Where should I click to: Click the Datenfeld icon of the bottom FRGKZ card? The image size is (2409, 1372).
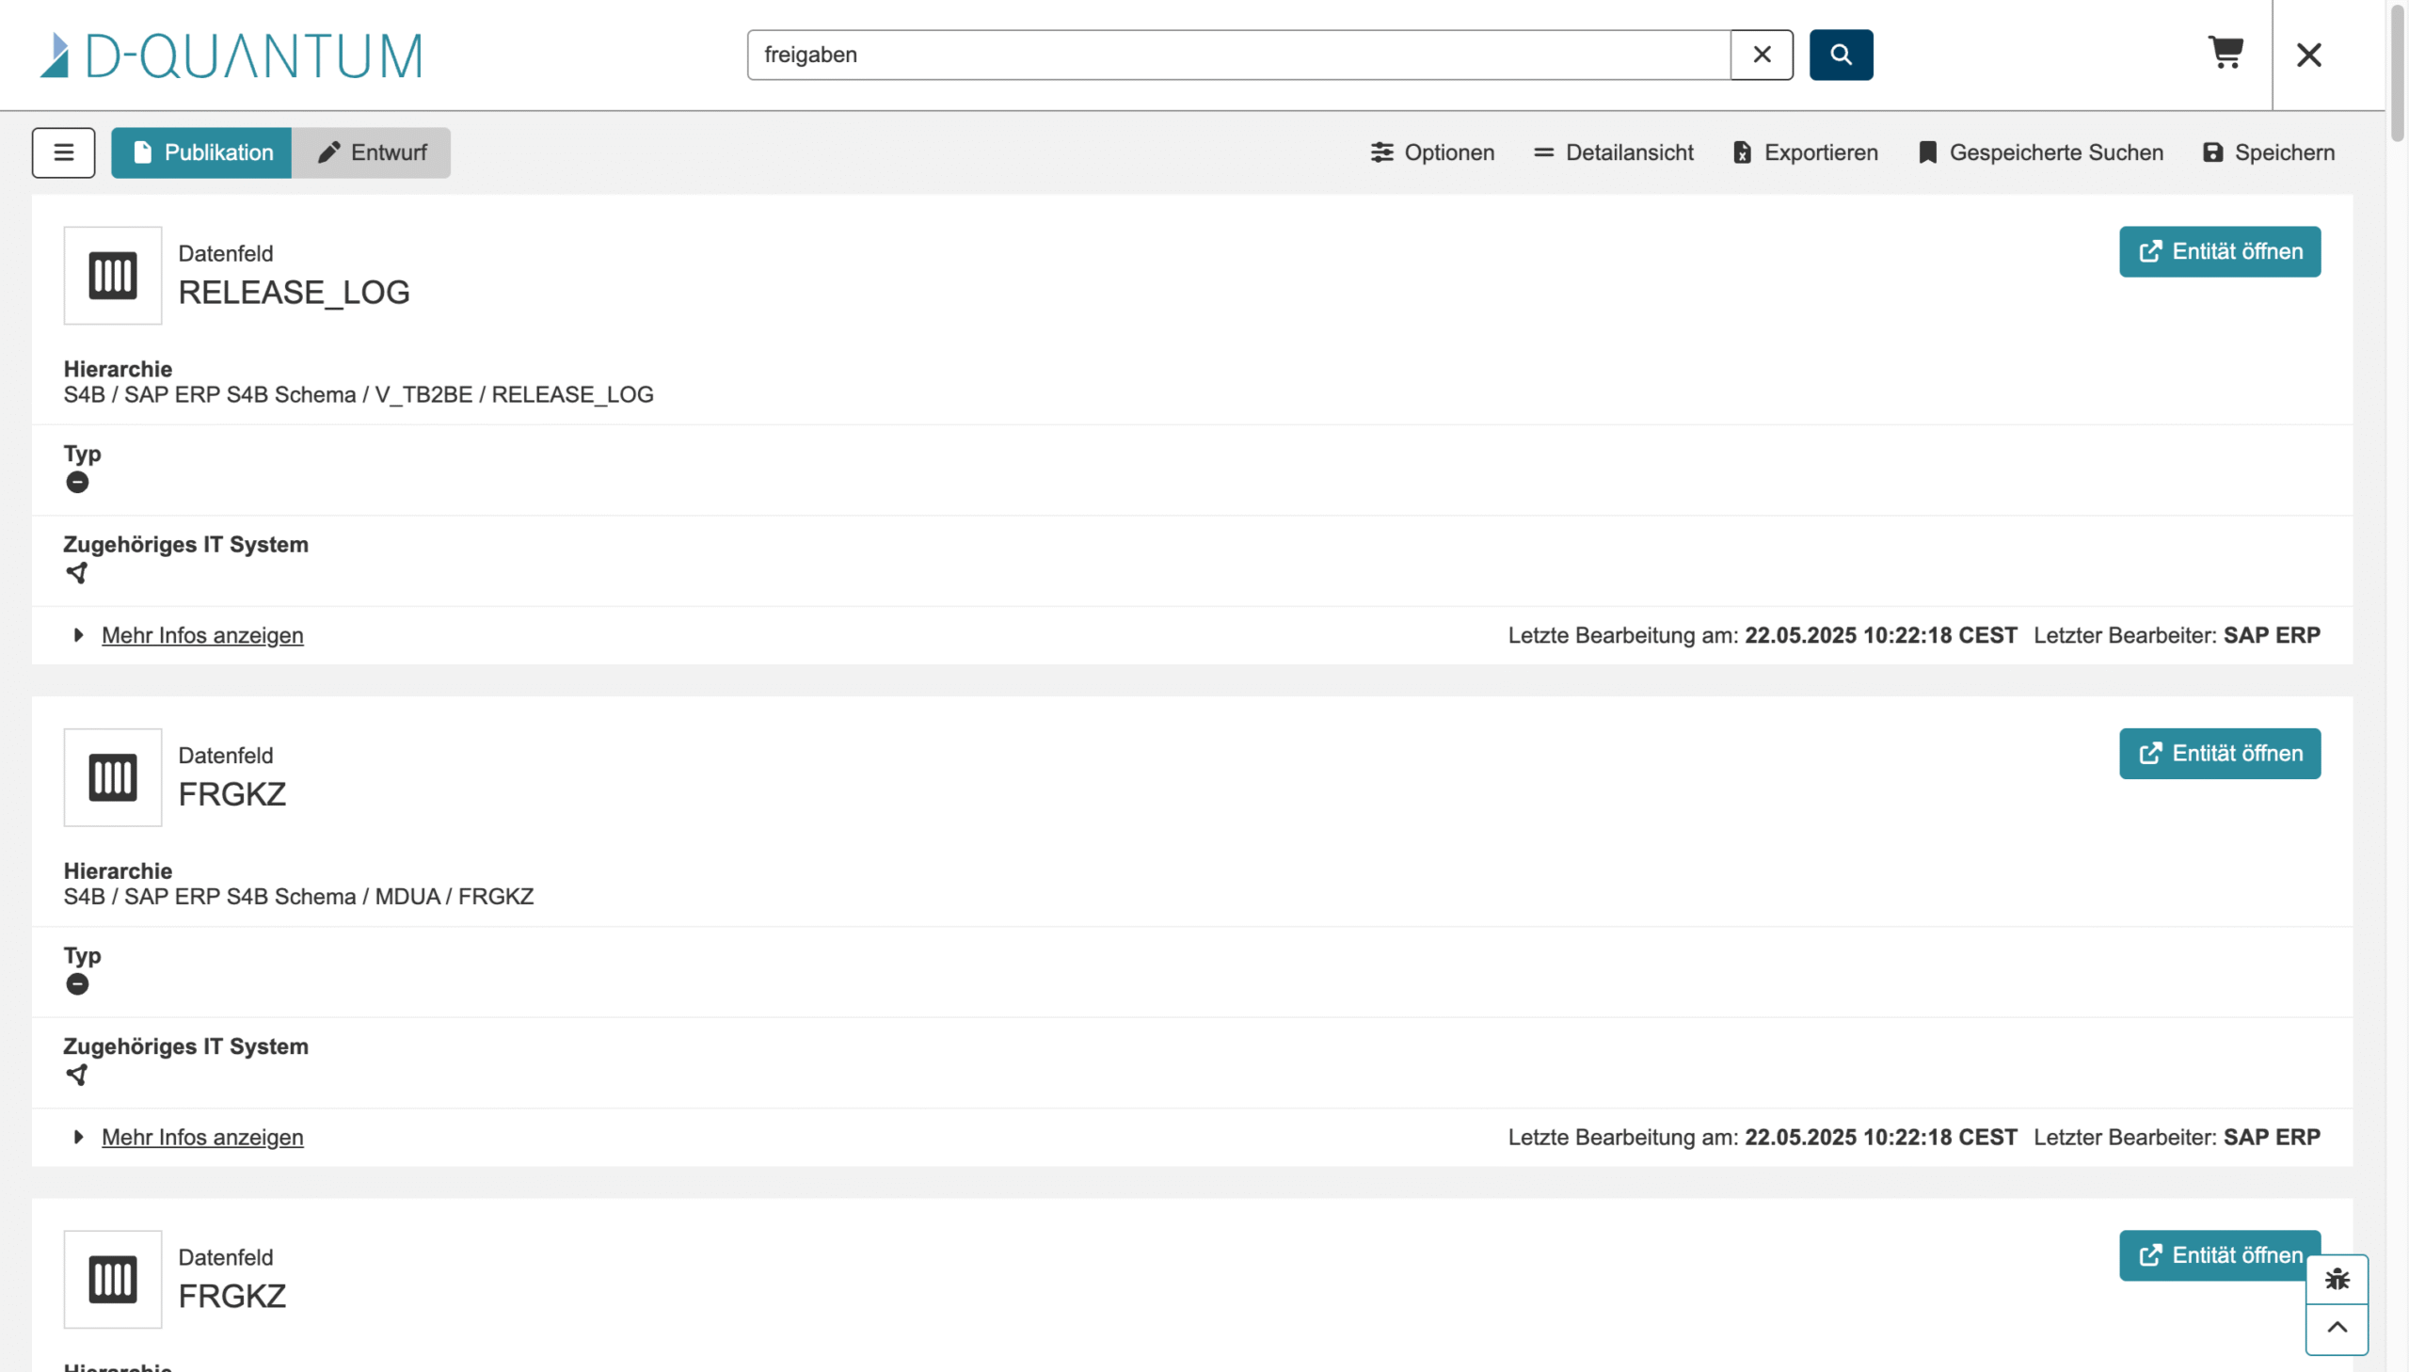click(113, 1280)
